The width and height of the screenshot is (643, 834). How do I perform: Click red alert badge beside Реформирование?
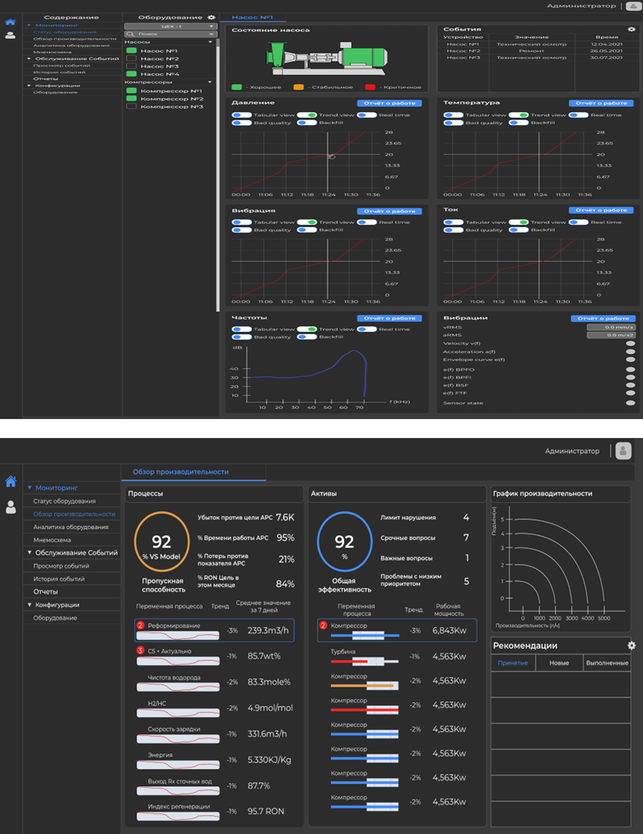(140, 626)
